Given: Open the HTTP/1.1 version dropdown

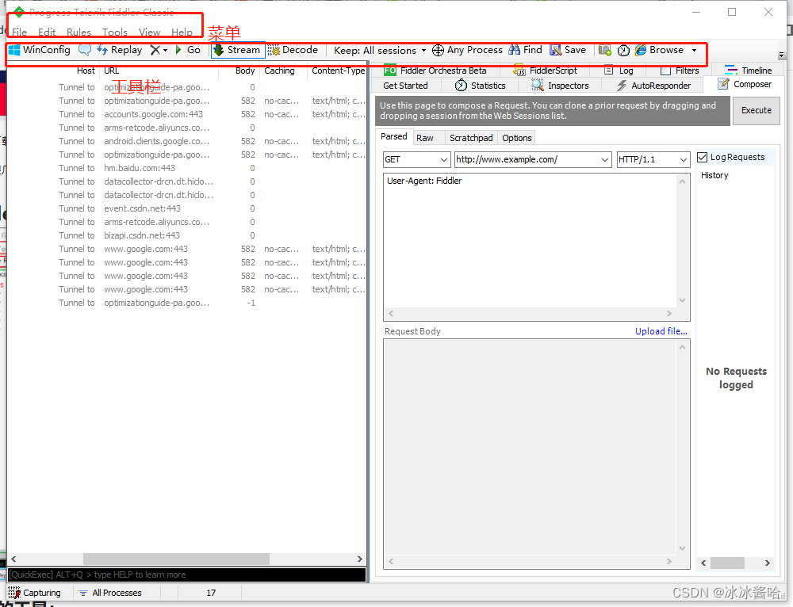Looking at the screenshot, I should click(x=653, y=160).
